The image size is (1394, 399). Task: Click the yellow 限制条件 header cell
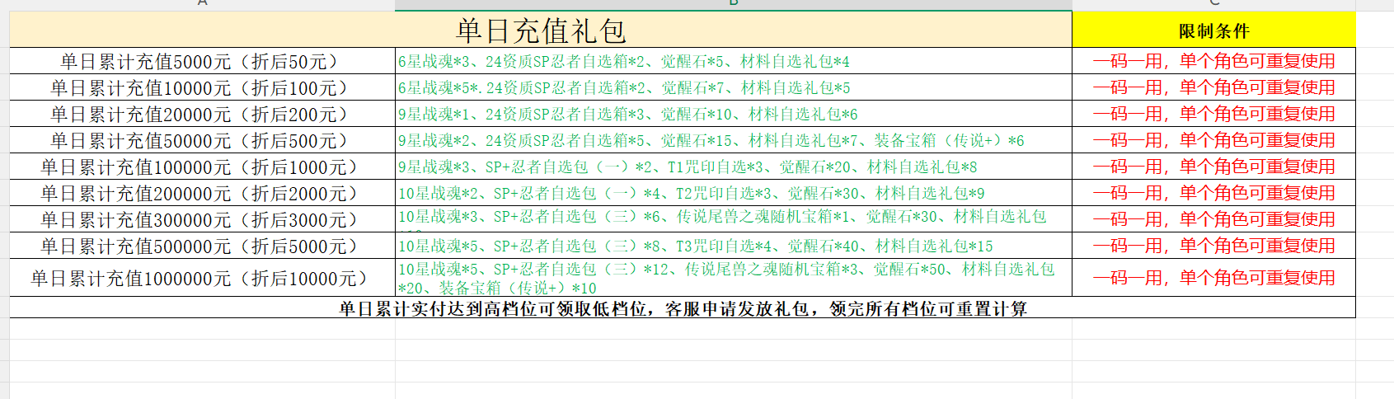coord(1213,31)
